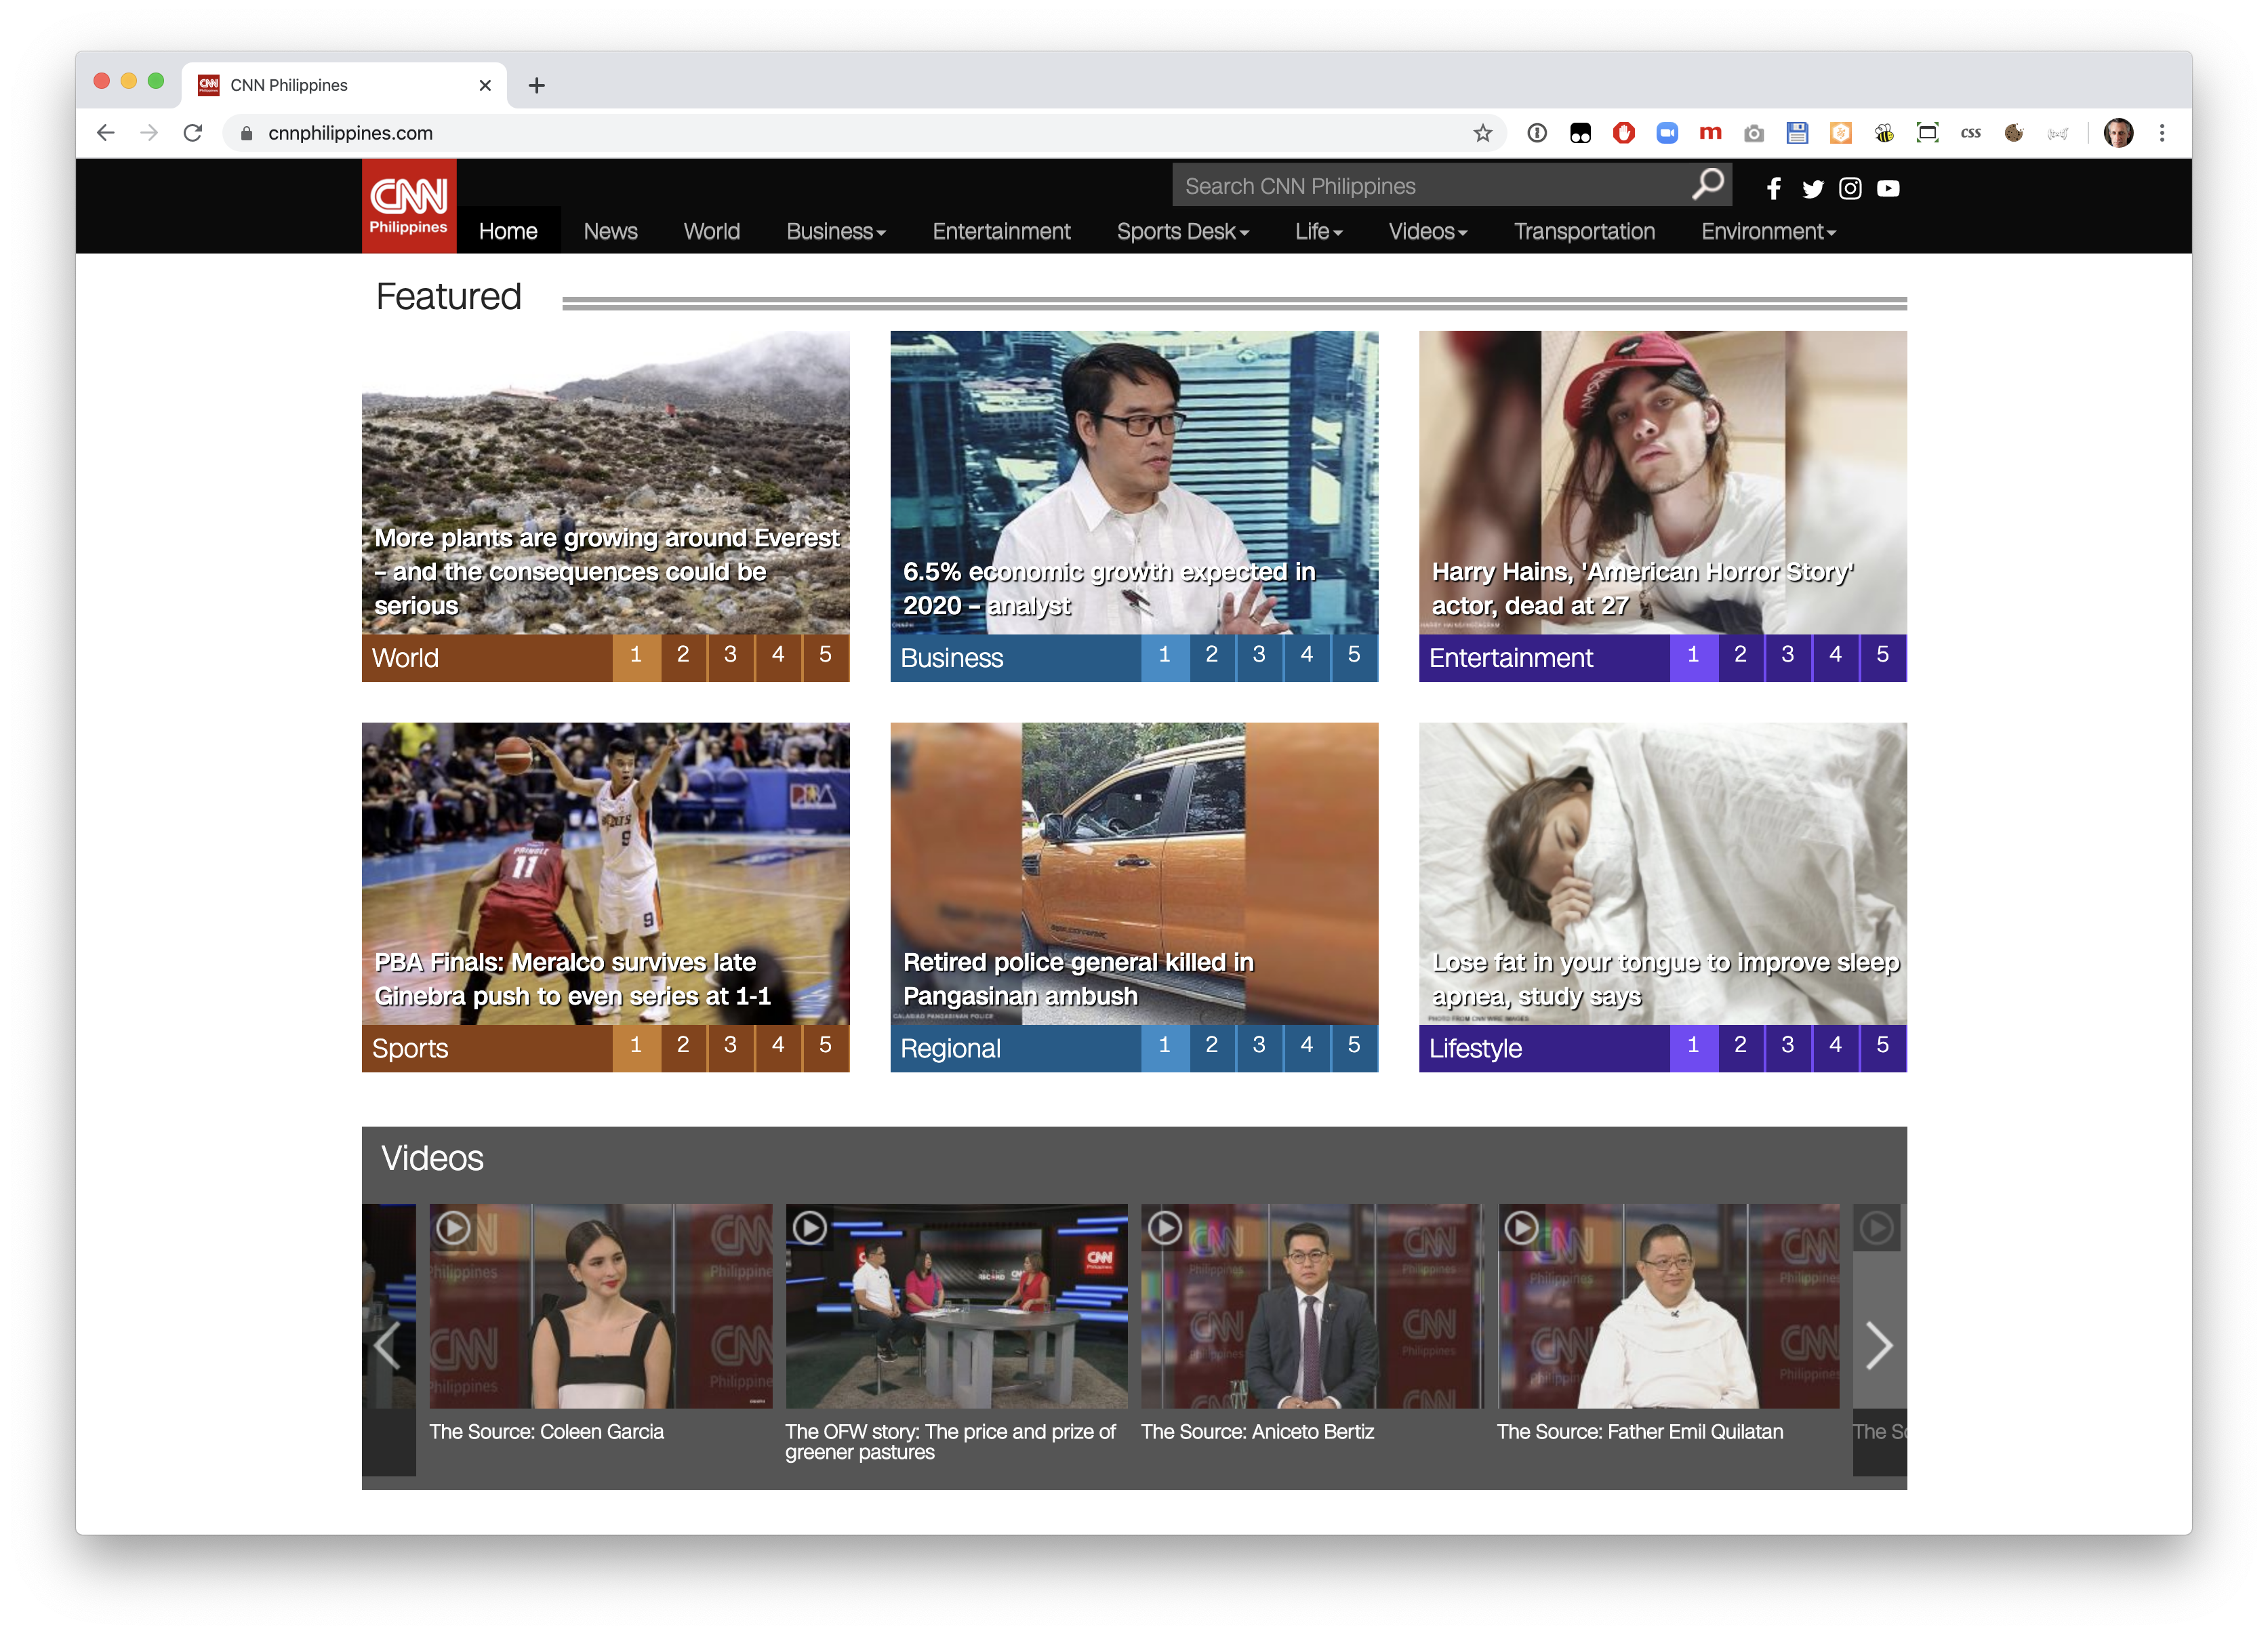This screenshot has height=1635, width=2268.
Task: Open the YouTube social icon
Action: tap(1888, 188)
